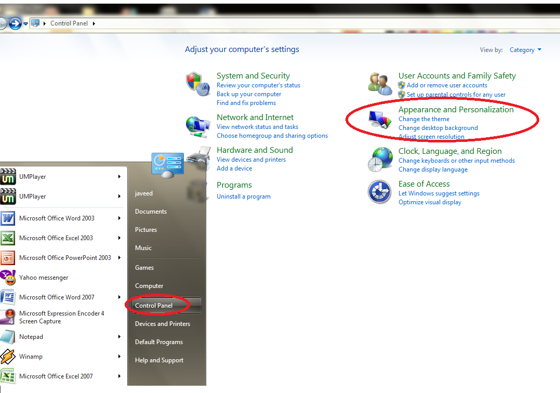560x393 pixels.
Task: Click the shield icon beside Add or remove user accounts
Action: (x=402, y=85)
